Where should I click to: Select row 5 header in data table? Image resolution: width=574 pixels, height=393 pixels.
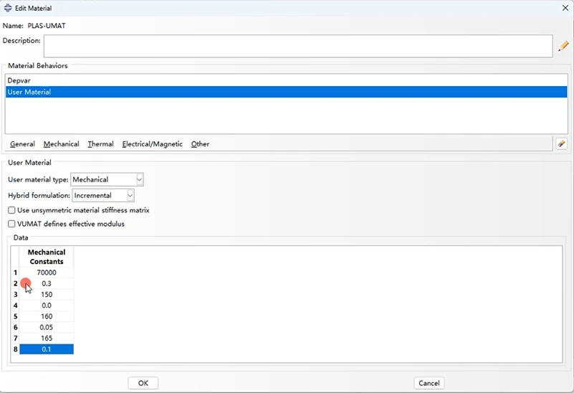click(15, 316)
